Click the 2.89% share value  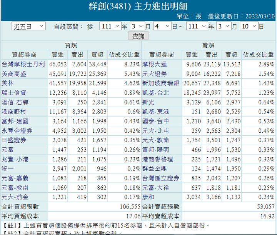coord(266,64)
